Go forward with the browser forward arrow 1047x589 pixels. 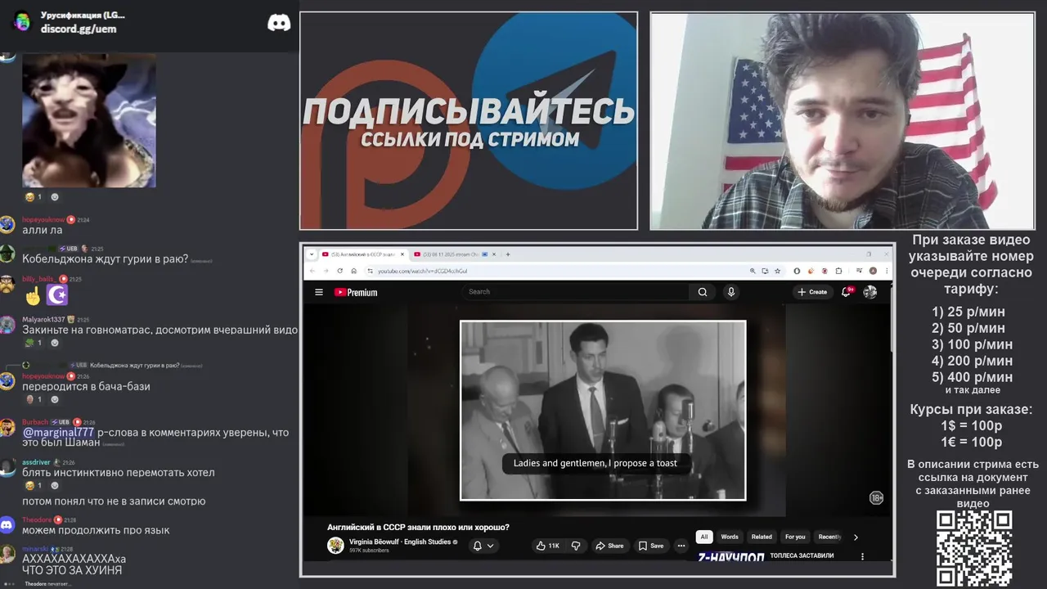pos(326,271)
